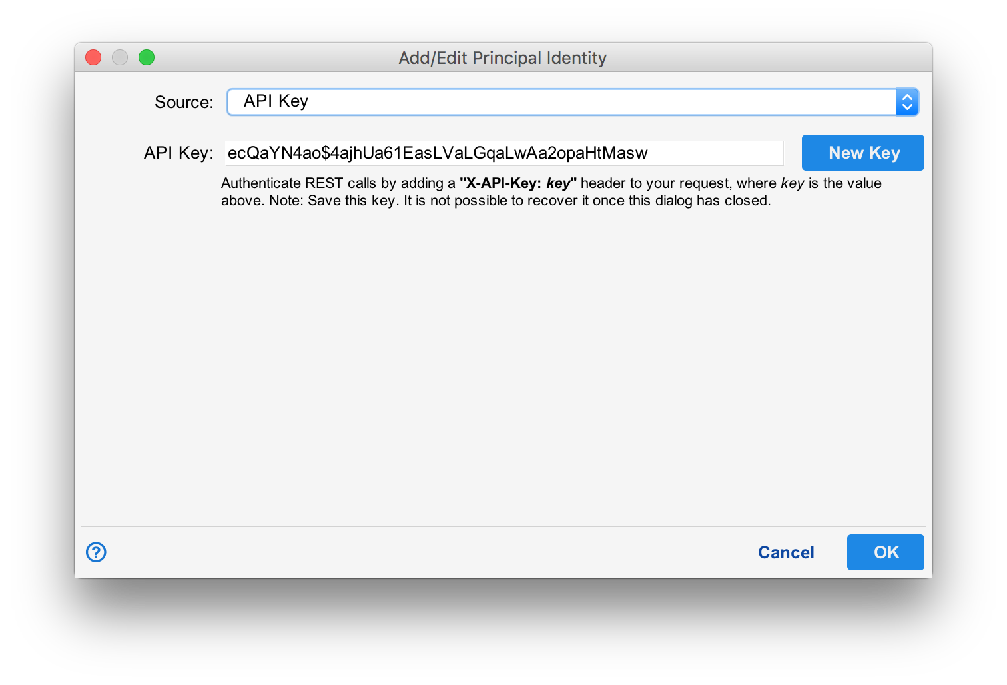This screenshot has width=1007, height=685.
Task: Click the key-saving warning note
Action: pos(496,200)
